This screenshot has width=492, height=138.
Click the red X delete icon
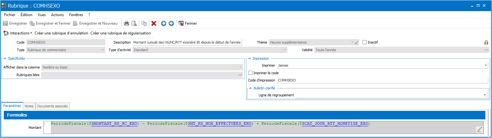[154, 23]
